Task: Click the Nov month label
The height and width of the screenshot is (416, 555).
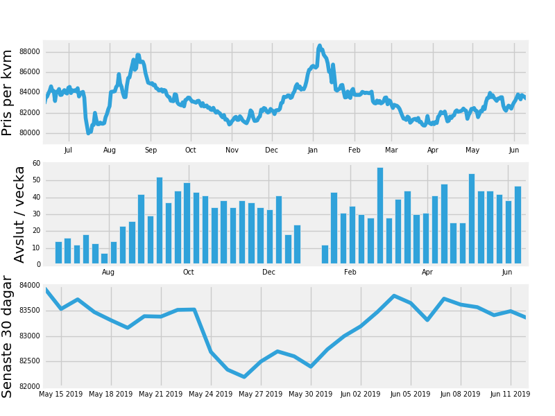Action: tap(232, 150)
